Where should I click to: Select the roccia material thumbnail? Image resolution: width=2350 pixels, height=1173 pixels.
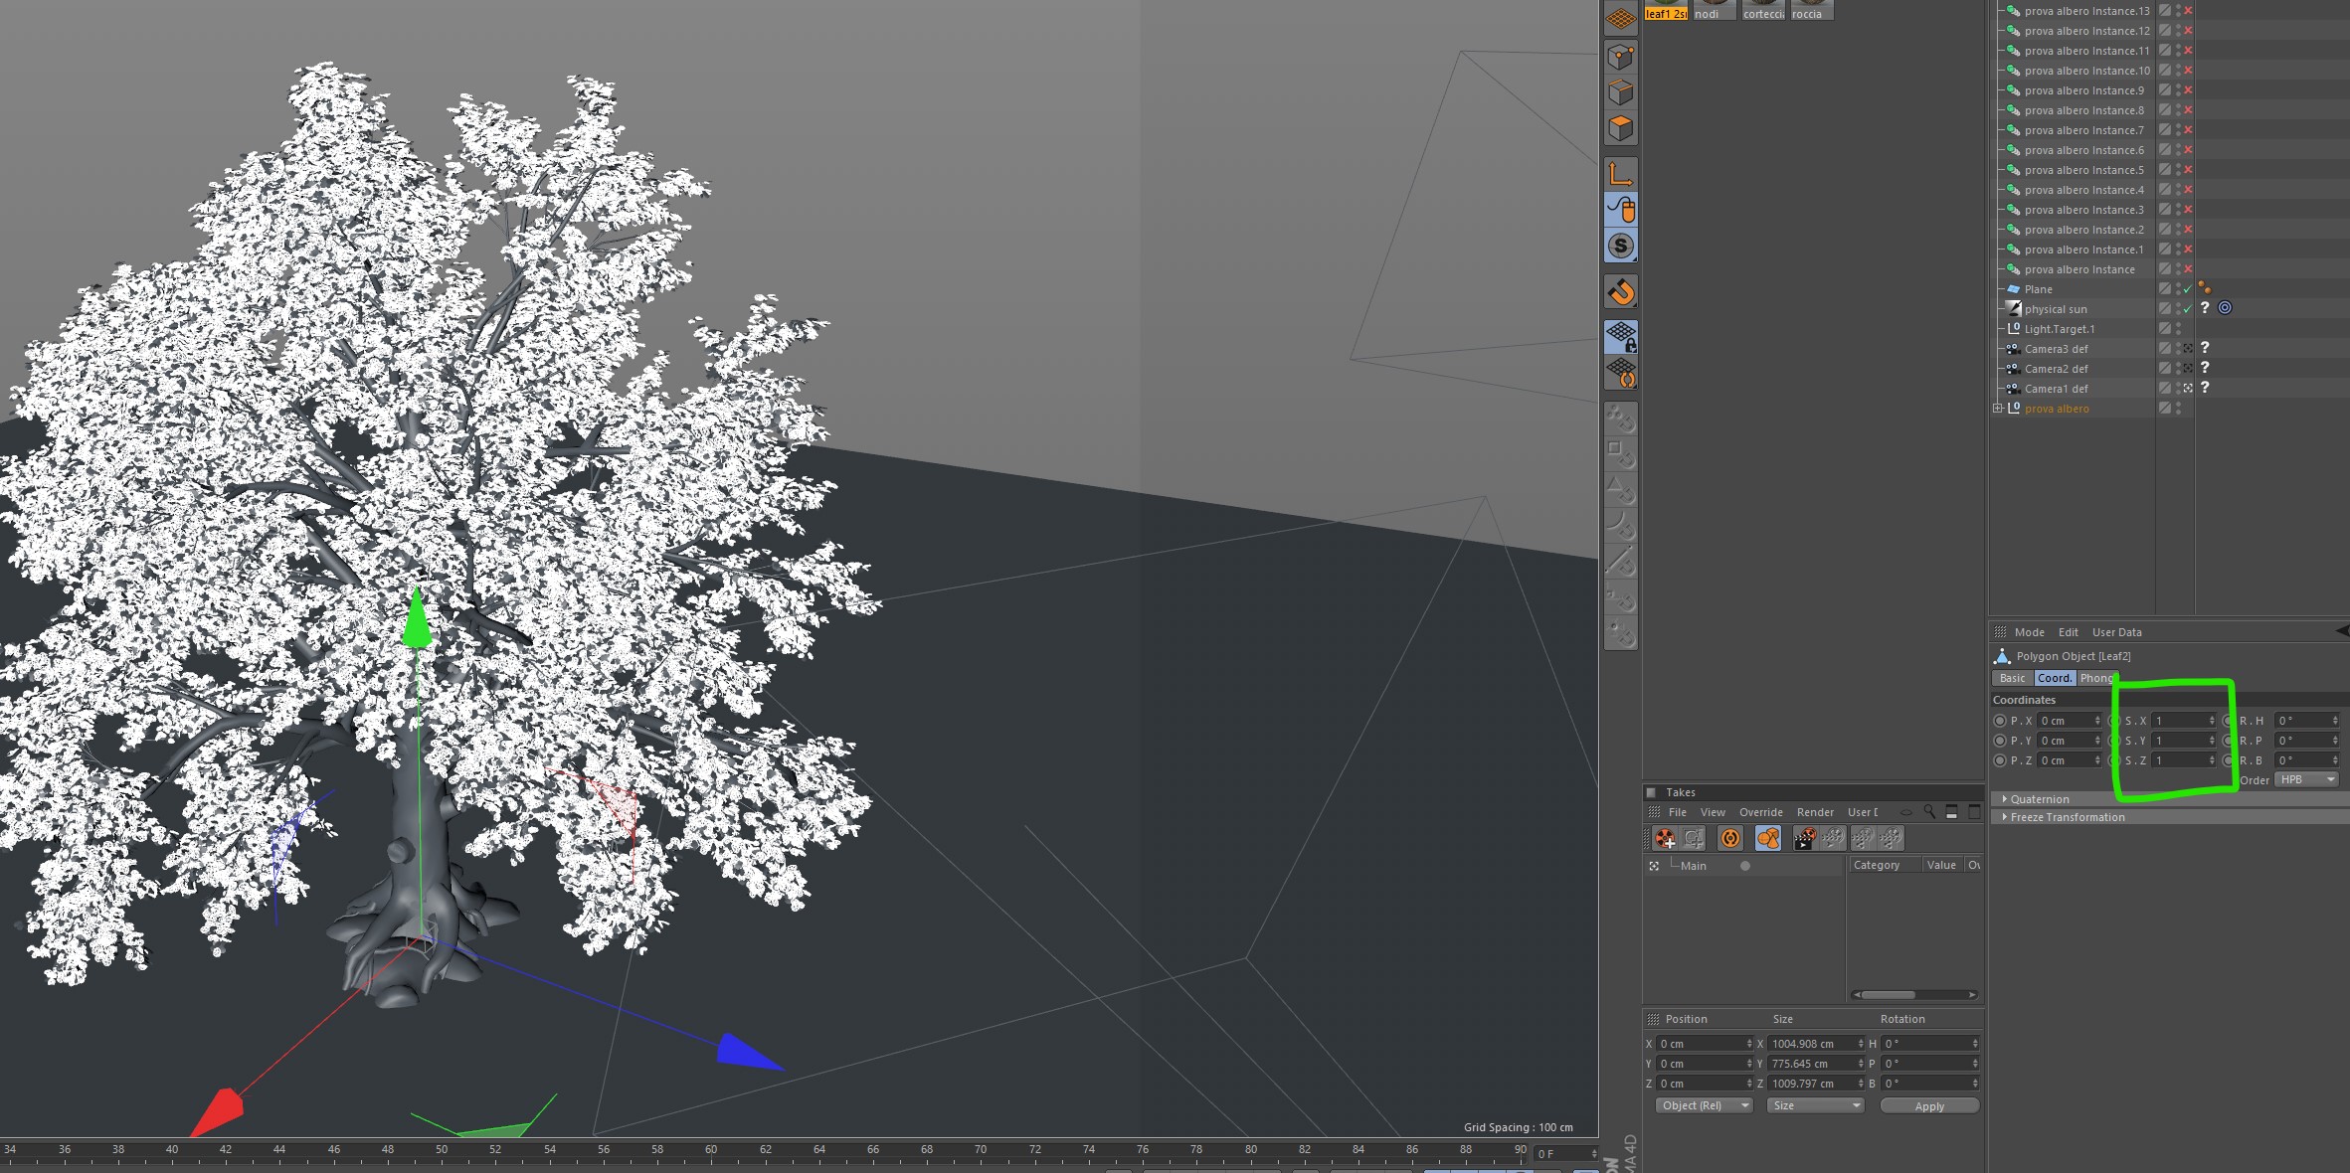tap(1810, 10)
